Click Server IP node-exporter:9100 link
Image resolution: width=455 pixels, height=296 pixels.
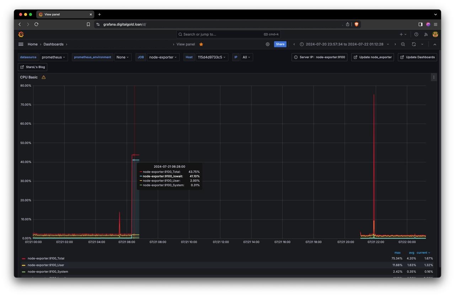pos(319,57)
